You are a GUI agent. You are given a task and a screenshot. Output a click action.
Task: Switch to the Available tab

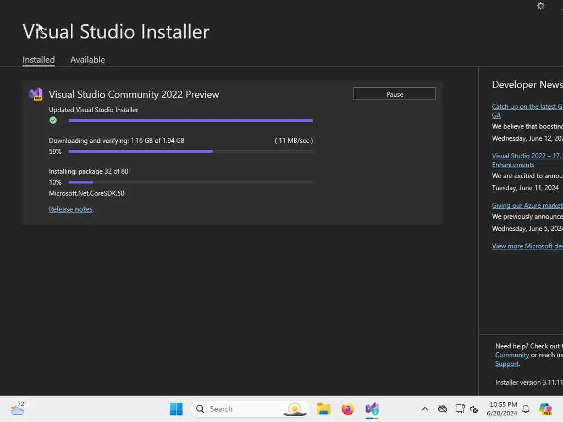click(87, 59)
